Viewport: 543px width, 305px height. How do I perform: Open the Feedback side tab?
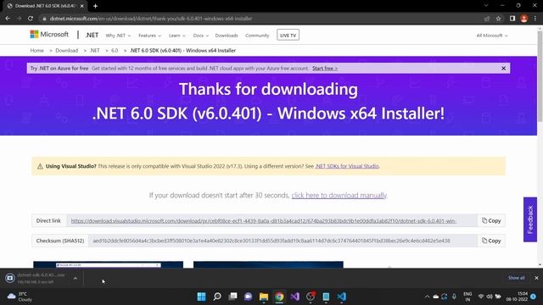530,219
